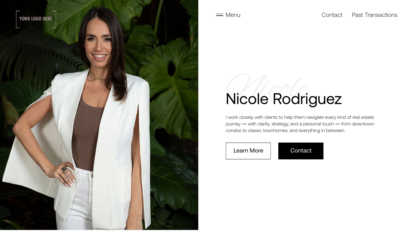
Task: Click the word 'Rodriguez' in the heading
Action: 307,99
